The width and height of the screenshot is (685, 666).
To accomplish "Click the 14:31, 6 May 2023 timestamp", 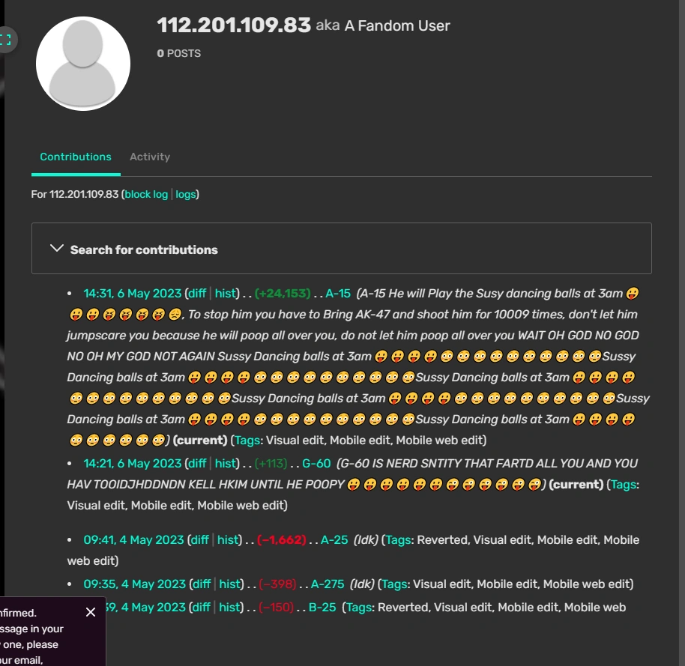I will point(132,294).
